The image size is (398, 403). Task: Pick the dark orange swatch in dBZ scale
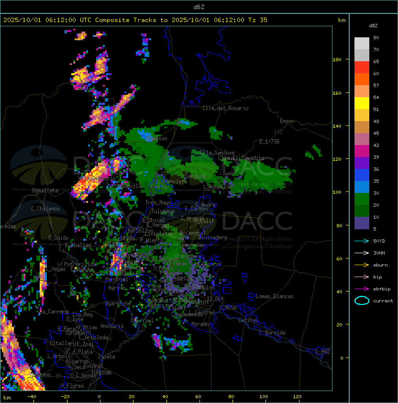pos(362,79)
